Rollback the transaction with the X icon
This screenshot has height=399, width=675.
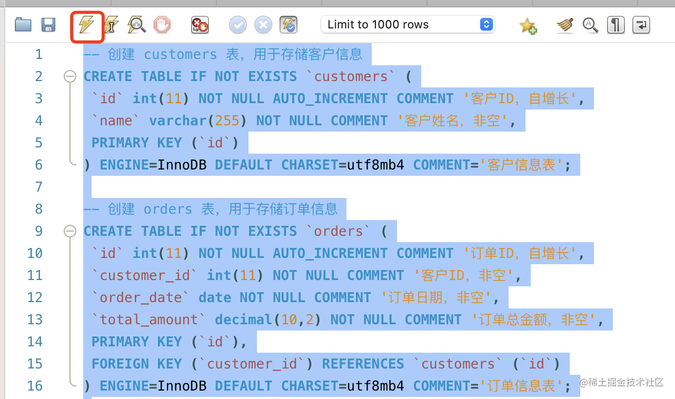point(263,25)
